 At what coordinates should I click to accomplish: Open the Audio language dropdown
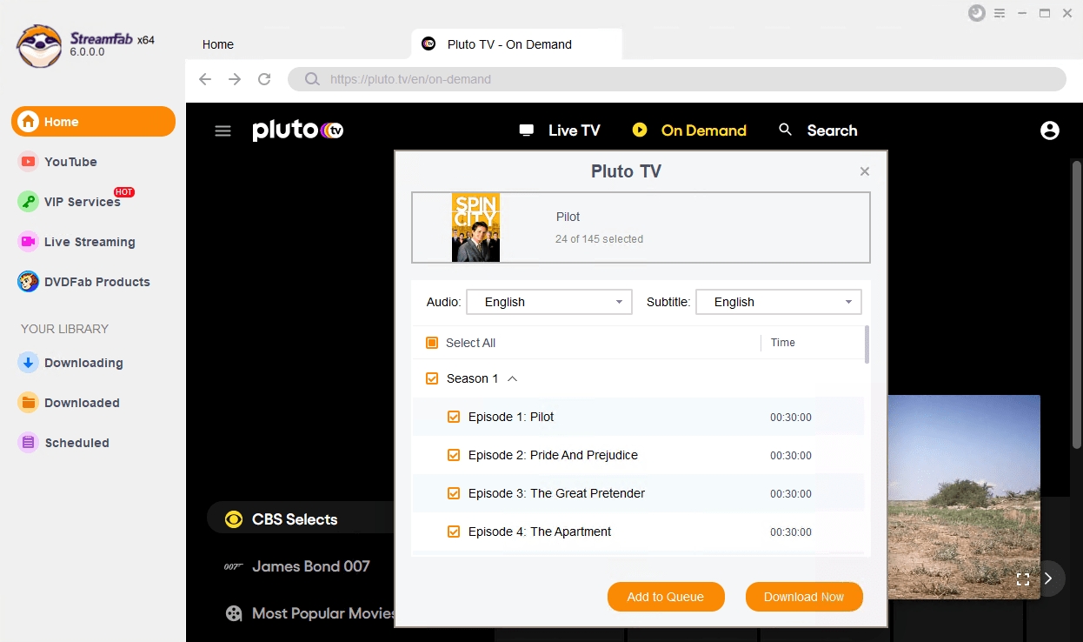pyautogui.click(x=548, y=302)
